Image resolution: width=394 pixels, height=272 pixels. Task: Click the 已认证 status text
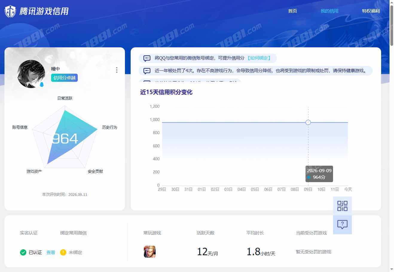[35, 253]
